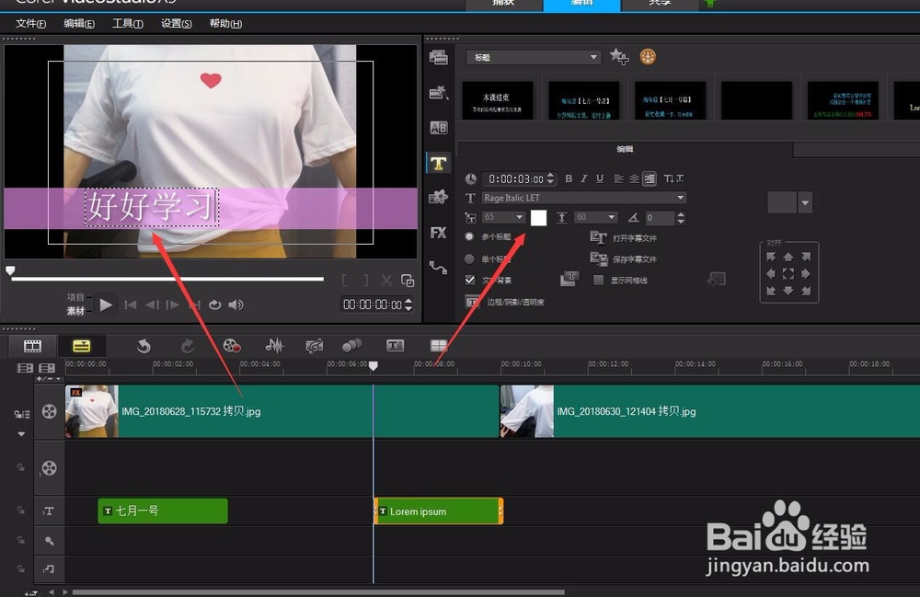Image resolution: width=920 pixels, height=597 pixels.
Task: Open the 帮助(H) menu
Action: [225, 24]
